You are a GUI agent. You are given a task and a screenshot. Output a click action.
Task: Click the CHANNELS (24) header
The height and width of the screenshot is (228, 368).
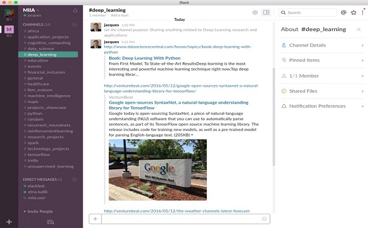coord(37,25)
